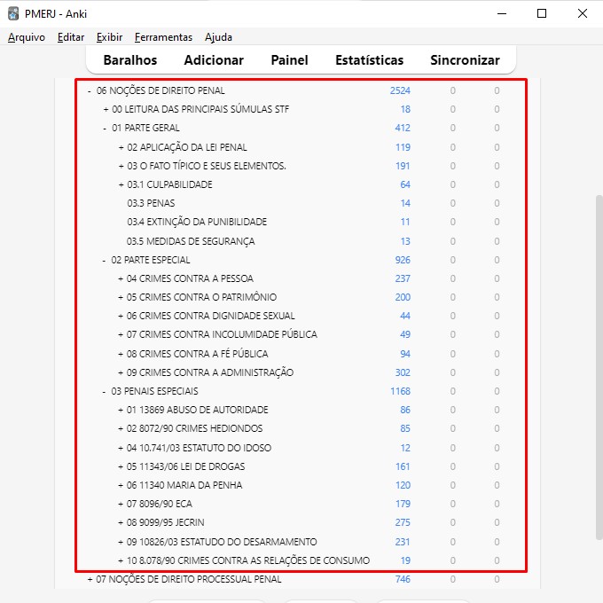Viewport: 603px width, 603px height.
Task: Minimize the PMERJ - Anki window
Action: (502, 13)
